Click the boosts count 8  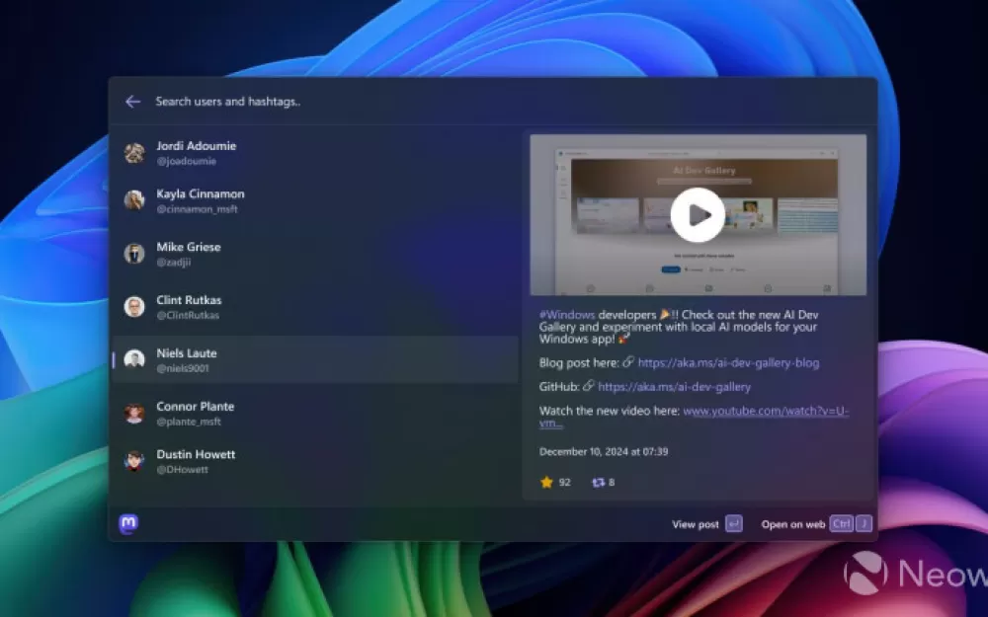click(612, 483)
